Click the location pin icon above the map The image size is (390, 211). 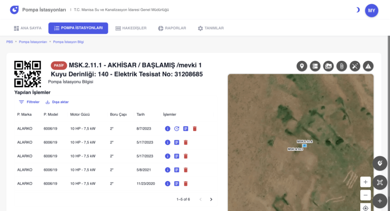(x=302, y=66)
